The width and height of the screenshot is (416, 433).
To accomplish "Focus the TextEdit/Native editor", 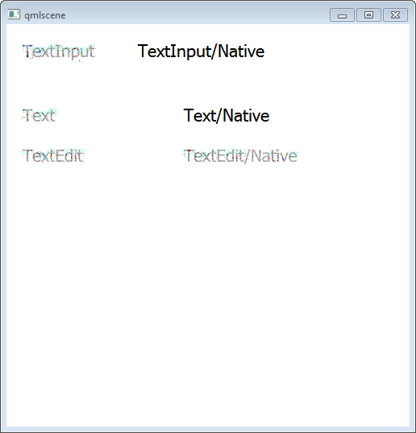I will (240, 156).
